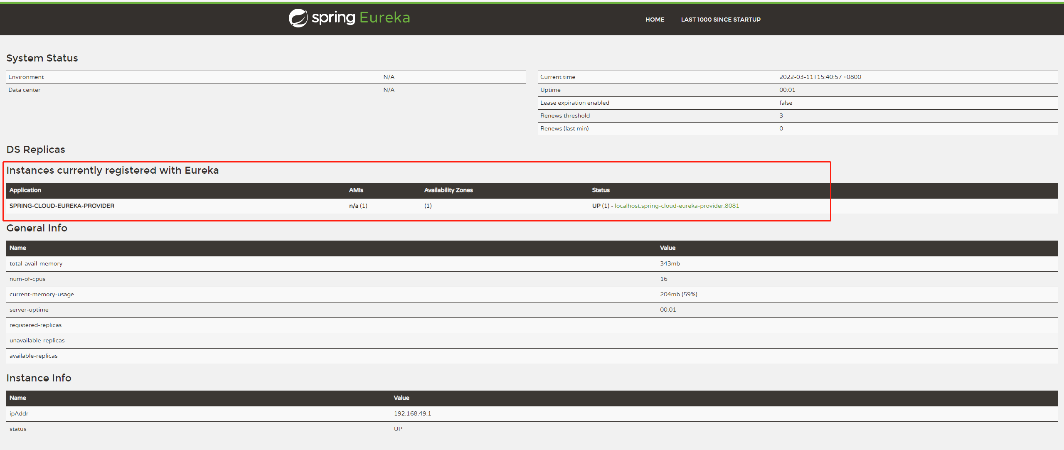Viewport: 1064px width, 450px height.
Task: Select the Lease expiration false value
Action: [x=786, y=103]
